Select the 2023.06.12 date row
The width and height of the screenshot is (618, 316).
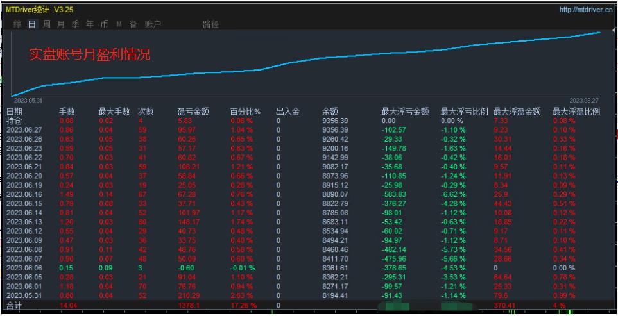tap(24, 231)
